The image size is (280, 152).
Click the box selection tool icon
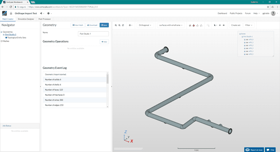[x=208, y=25]
